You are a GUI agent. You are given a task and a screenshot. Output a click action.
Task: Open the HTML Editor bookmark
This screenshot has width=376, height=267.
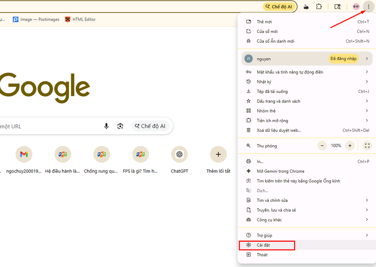pyautogui.click(x=80, y=19)
